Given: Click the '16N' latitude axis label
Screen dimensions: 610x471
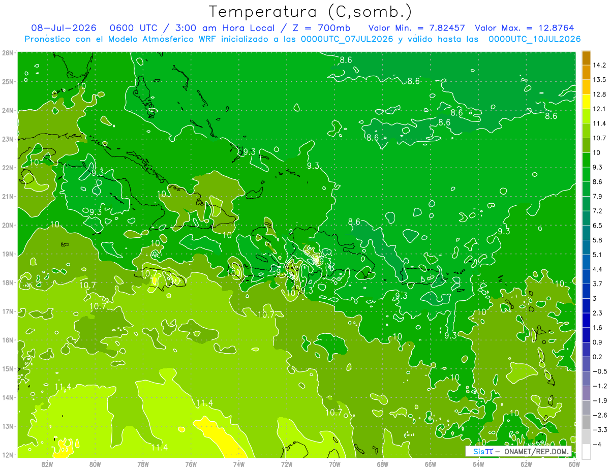Looking at the screenshot, I should click(7, 340).
